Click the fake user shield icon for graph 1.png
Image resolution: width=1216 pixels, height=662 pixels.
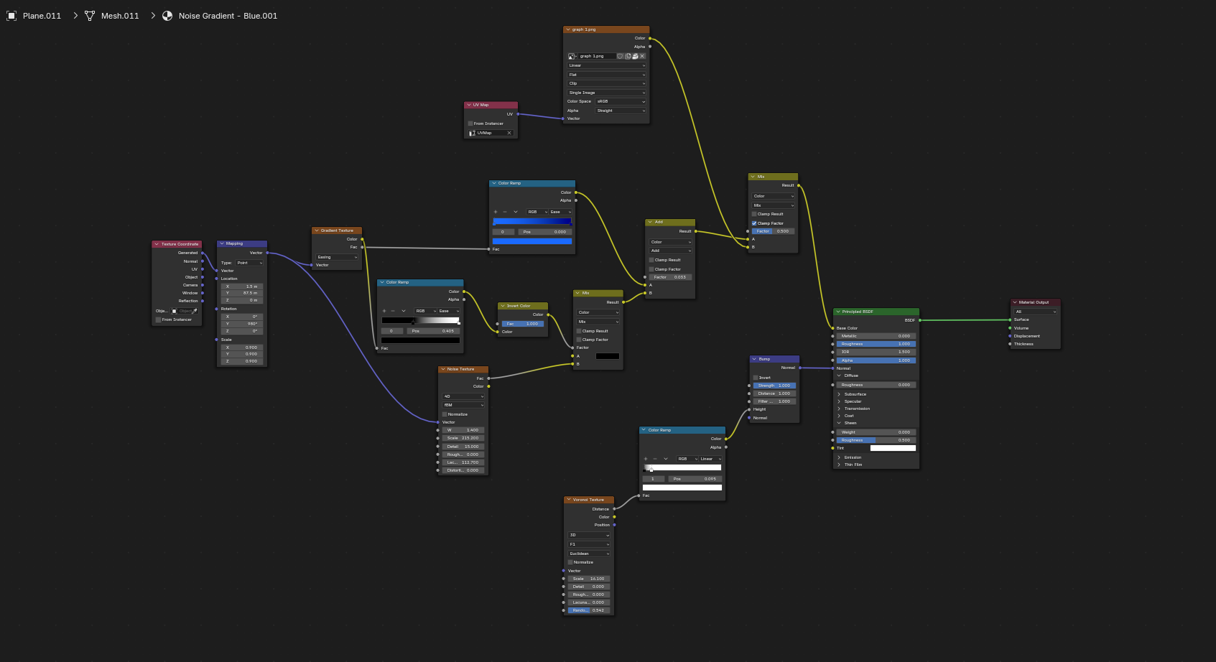tap(621, 56)
